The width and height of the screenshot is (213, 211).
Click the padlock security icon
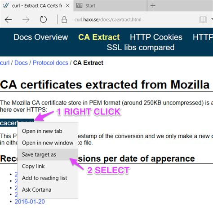pos(64,19)
